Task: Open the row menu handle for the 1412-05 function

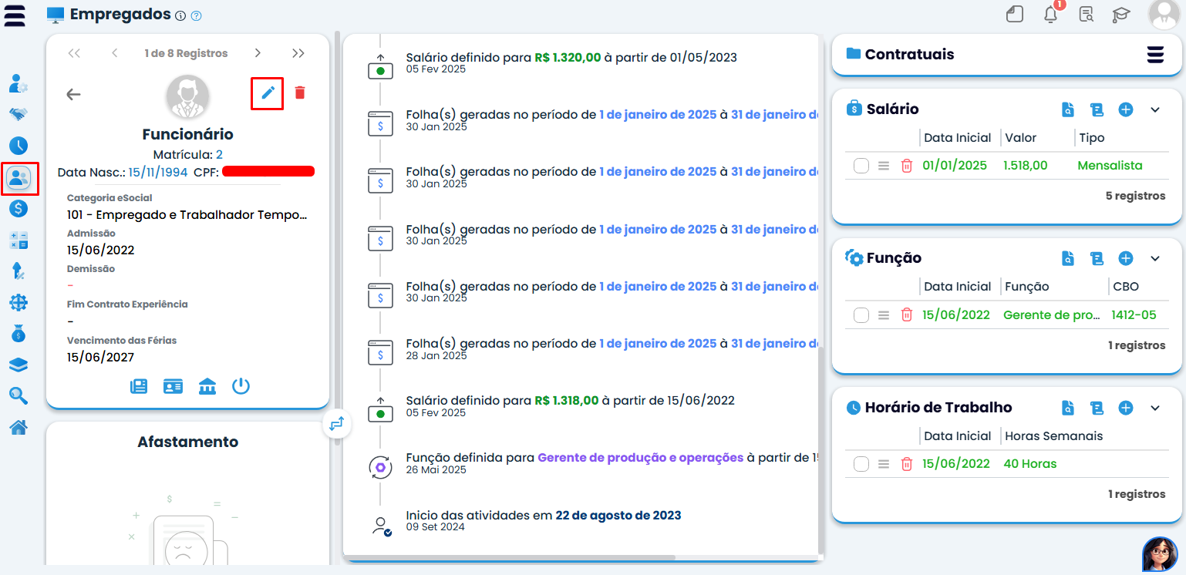Action: pos(884,314)
